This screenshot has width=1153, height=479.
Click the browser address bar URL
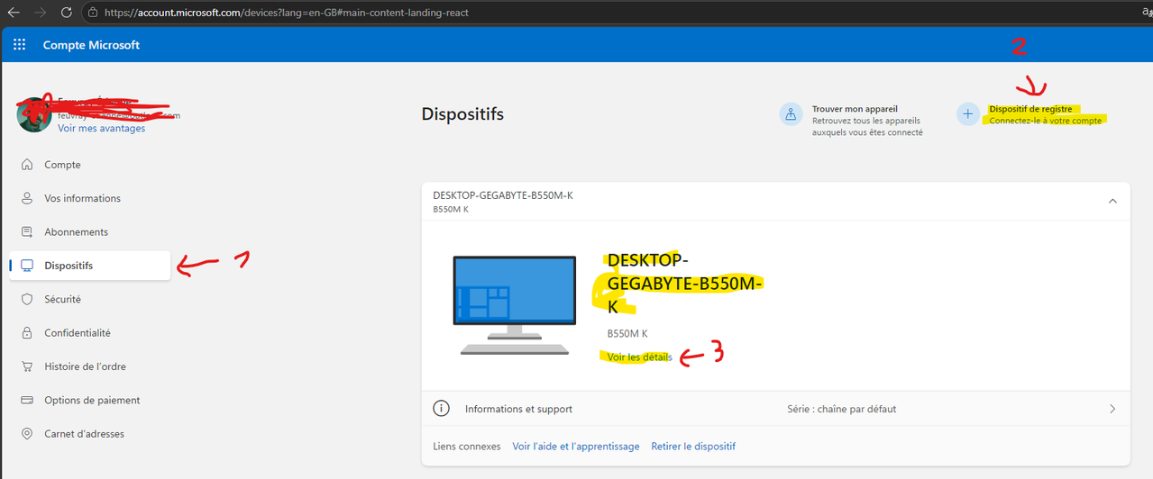pos(286,13)
